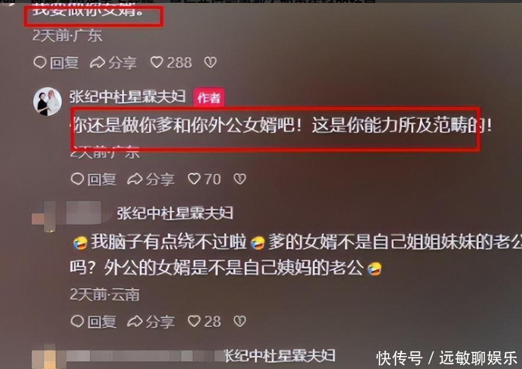Share the author's reply with 70 likes
522x369 pixels.
coord(151,179)
